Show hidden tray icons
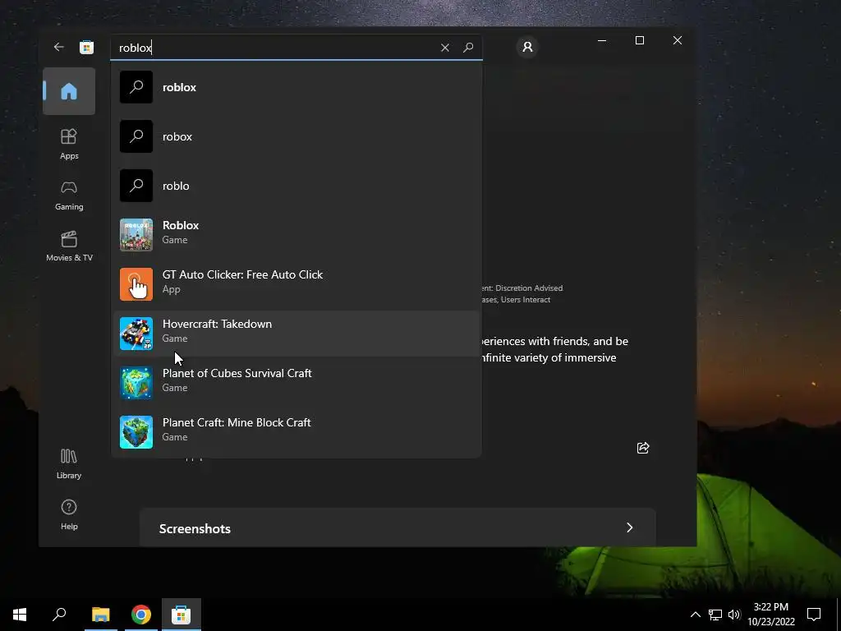Viewport: 841px width, 631px height. click(x=695, y=615)
